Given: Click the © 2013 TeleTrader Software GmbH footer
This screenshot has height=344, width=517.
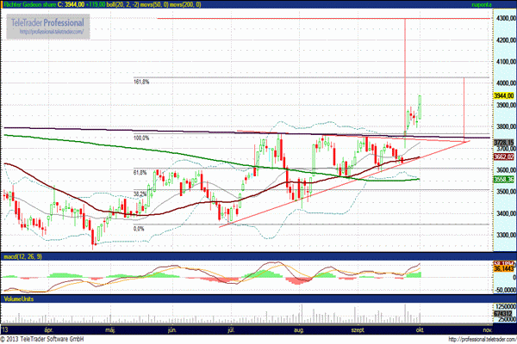Looking at the screenshot, I should (x=42, y=339).
